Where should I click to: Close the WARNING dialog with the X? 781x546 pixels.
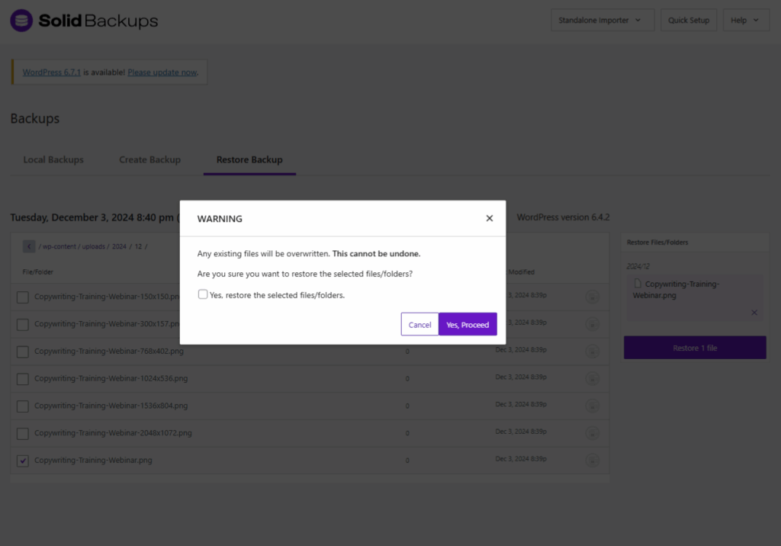click(x=490, y=218)
